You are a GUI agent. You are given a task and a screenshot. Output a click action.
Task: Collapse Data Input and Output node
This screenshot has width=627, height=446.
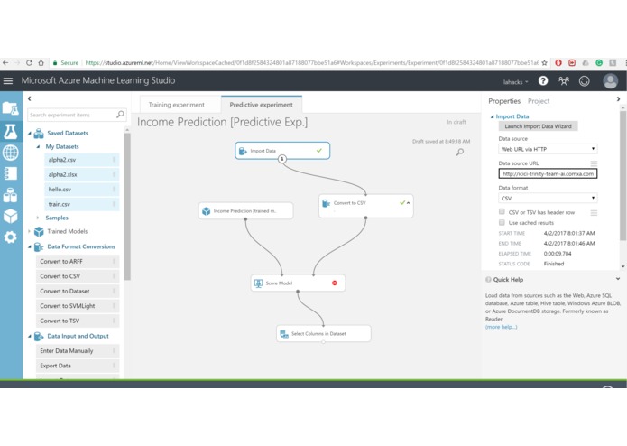pyautogui.click(x=30, y=337)
